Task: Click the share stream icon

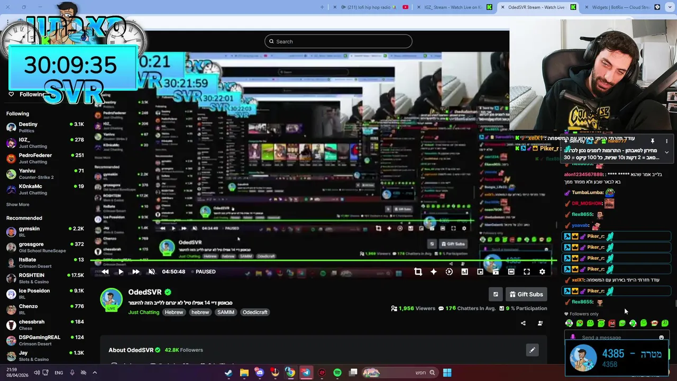Action: 523,323
